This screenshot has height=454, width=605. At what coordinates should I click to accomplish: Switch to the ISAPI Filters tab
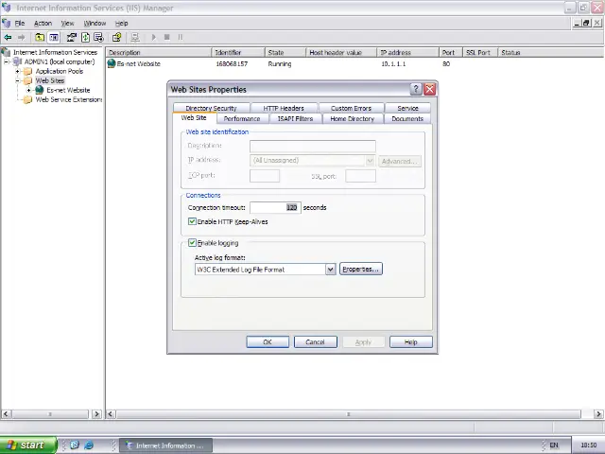295,118
